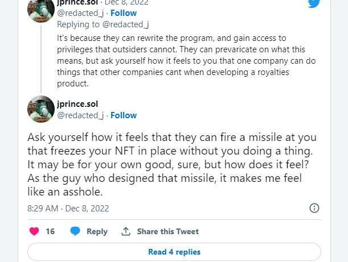
Task: Open the 8:29 AM Dec 8, 2022 timestamp
Action: [68, 208]
